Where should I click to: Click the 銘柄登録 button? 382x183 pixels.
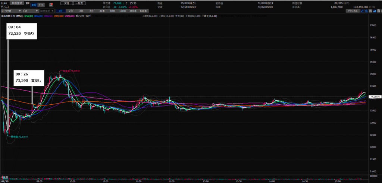point(18,3)
